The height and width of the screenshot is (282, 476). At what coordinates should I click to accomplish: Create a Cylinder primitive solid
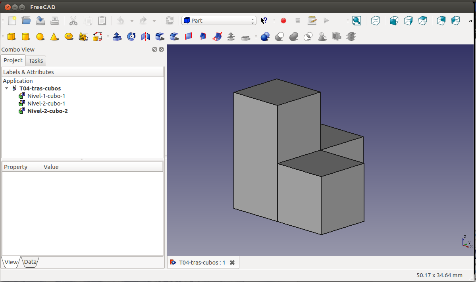[25, 37]
